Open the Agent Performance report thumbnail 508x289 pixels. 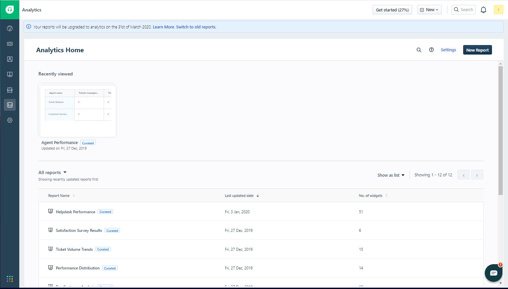[78, 111]
